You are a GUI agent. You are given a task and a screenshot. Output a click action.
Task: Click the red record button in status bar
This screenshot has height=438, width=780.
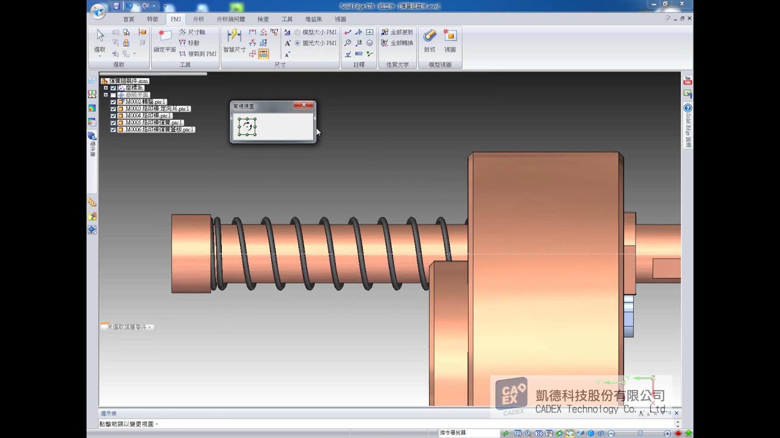678,433
